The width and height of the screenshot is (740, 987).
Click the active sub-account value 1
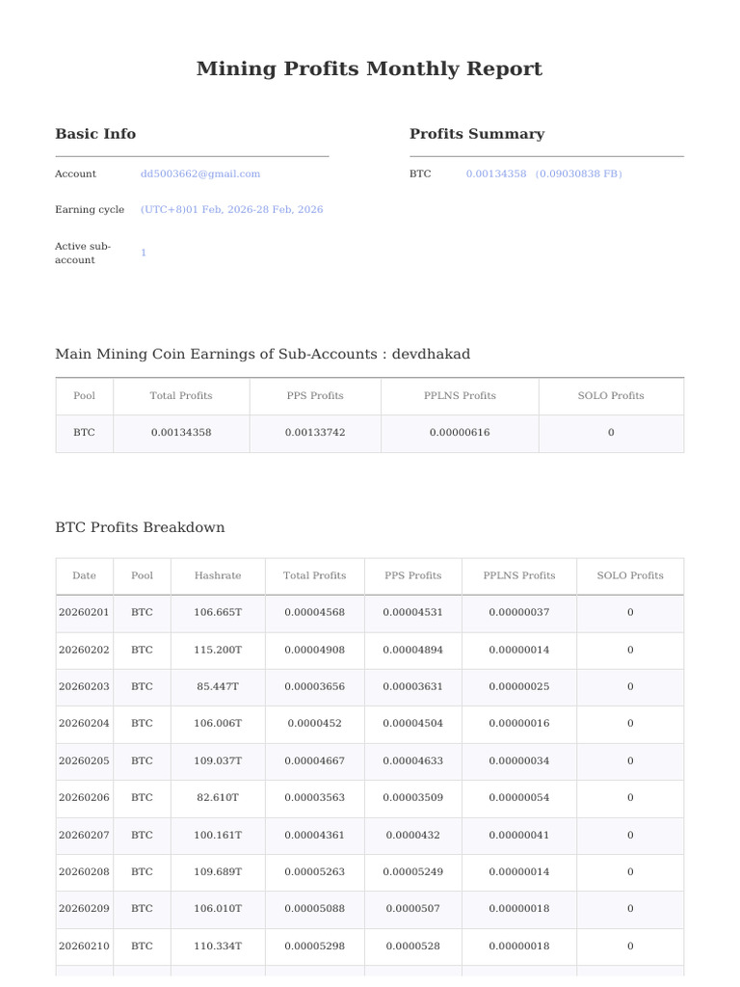coord(144,253)
